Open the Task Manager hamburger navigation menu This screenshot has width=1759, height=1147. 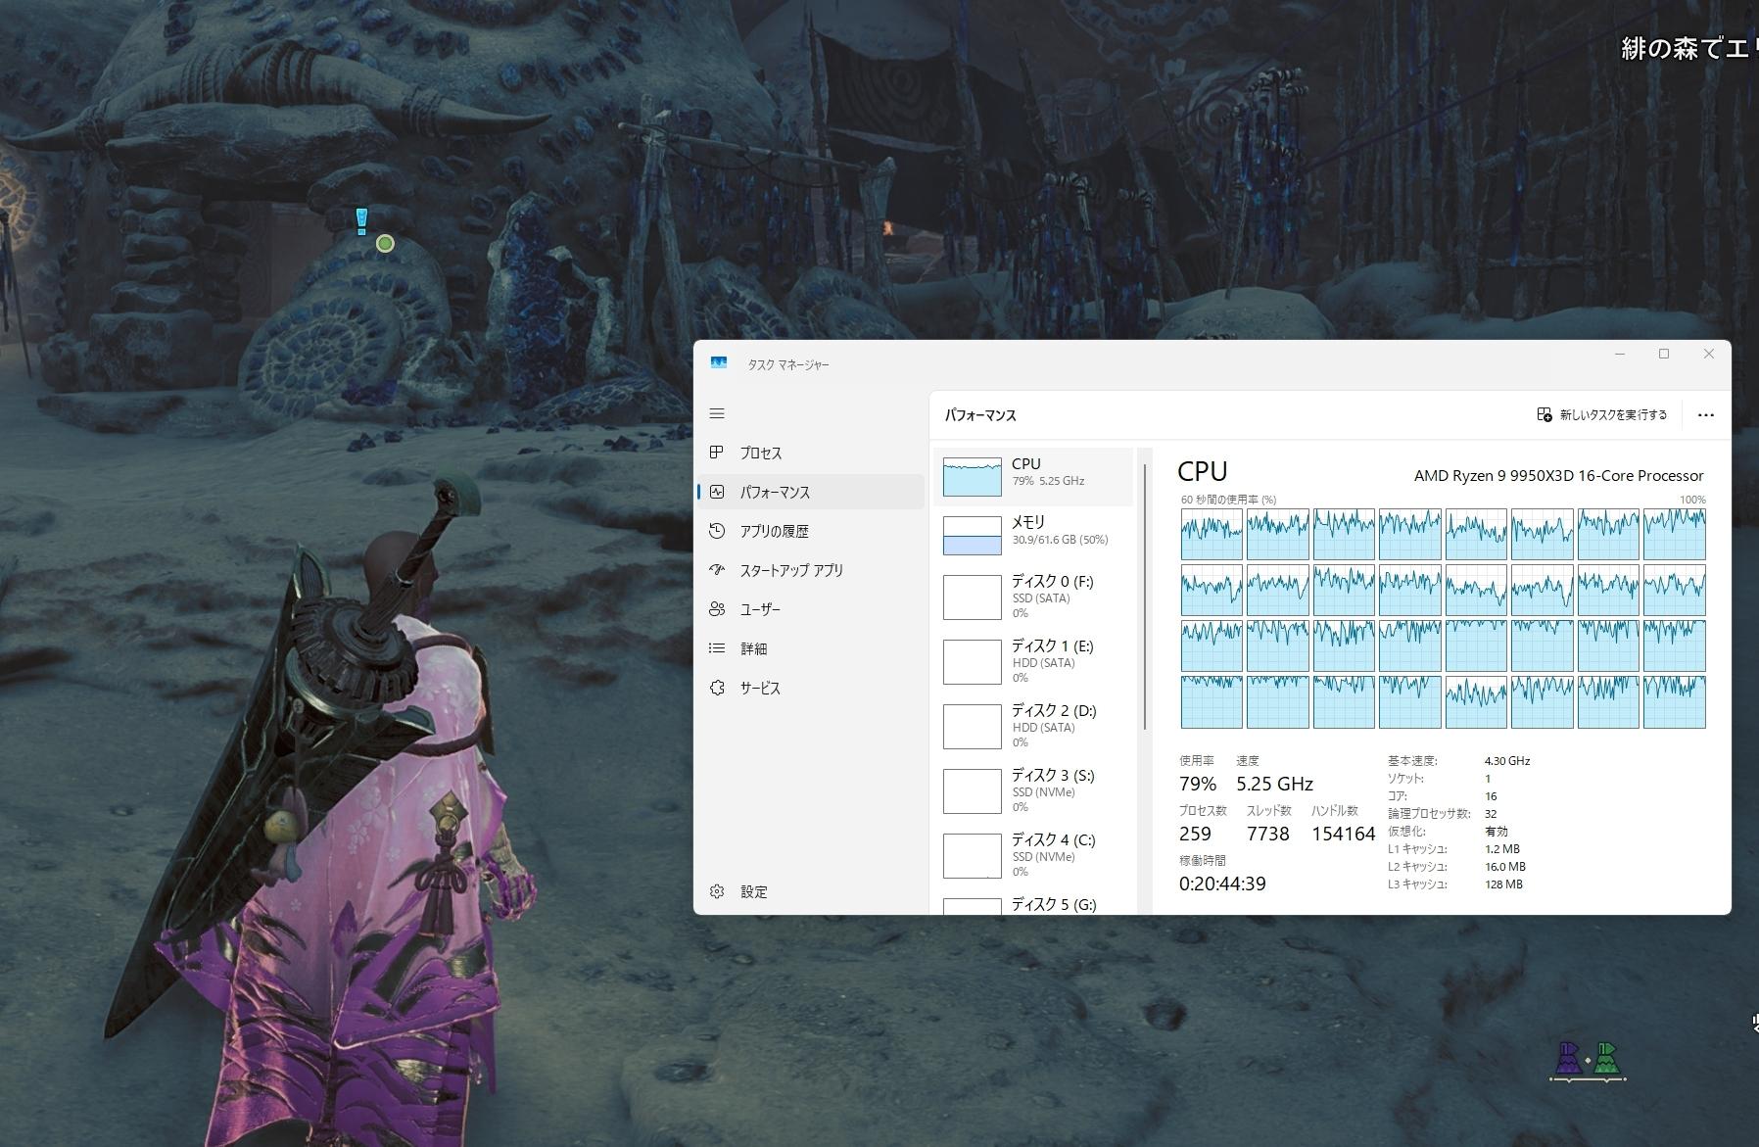pos(717,413)
